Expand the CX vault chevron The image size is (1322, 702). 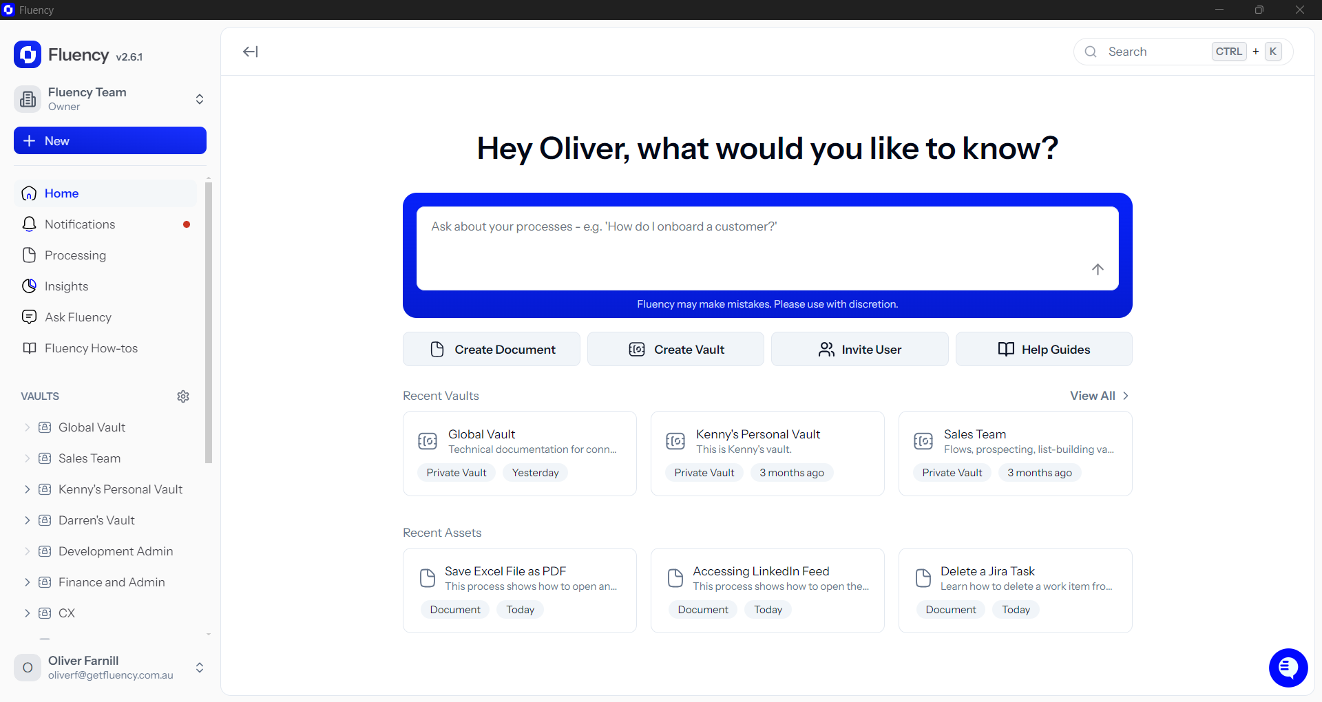click(x=28, y=613)
